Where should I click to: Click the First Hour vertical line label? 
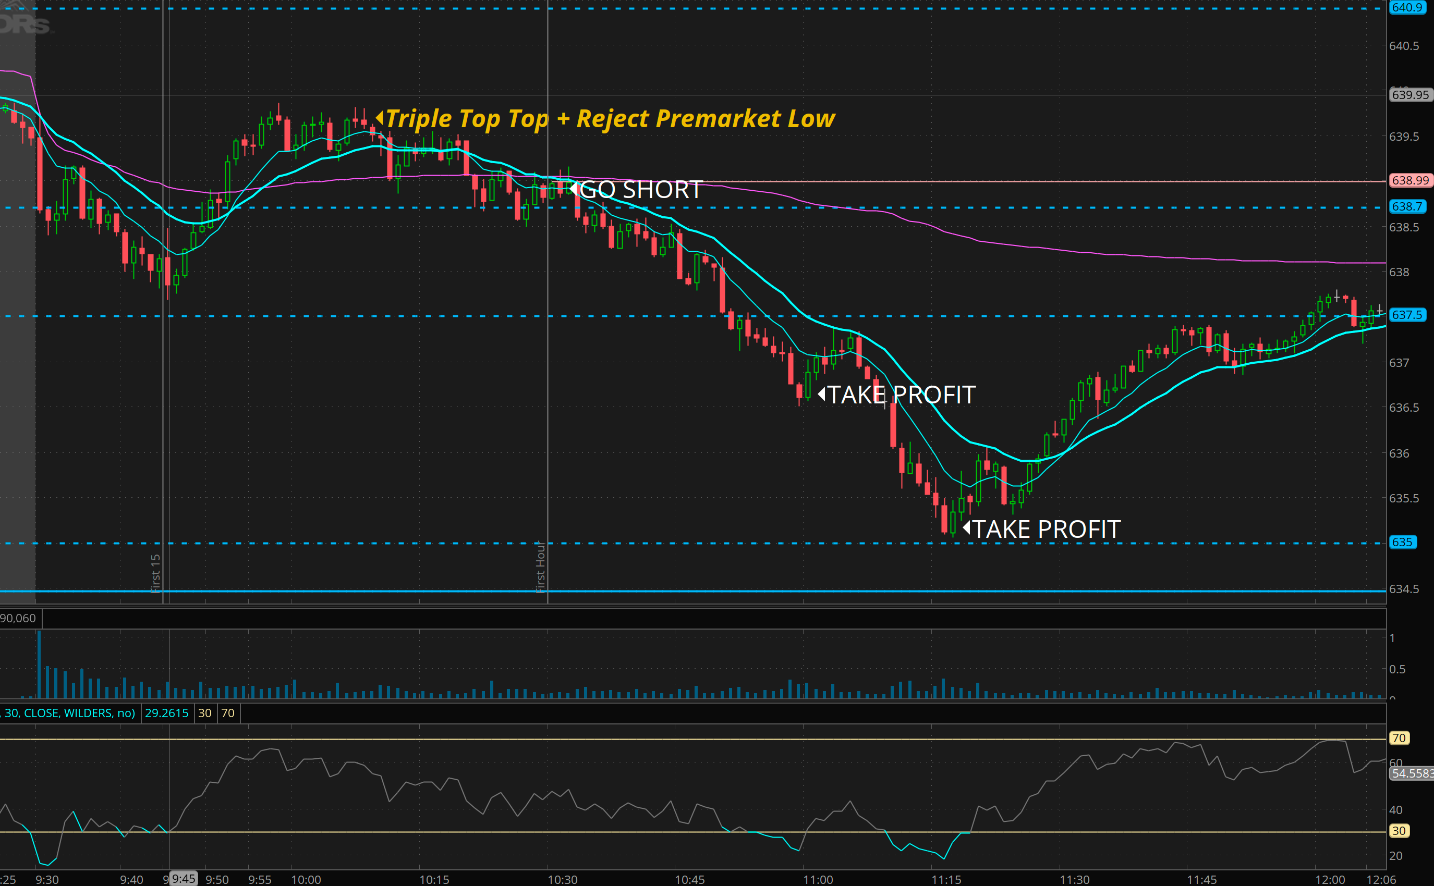coord(541,567)
